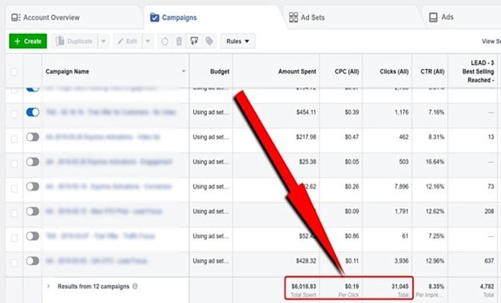Screen dimensions: 501x303
Task: Click the 12.96% CTR cell
Action: click(435, 261)
